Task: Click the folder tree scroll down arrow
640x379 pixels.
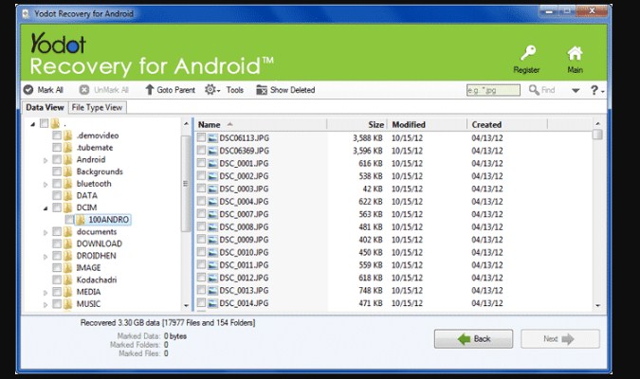Action: pyautogui.click(x=186, y=305)
